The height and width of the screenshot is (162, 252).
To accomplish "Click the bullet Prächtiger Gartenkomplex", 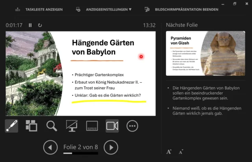I will (x=99, y=75).
